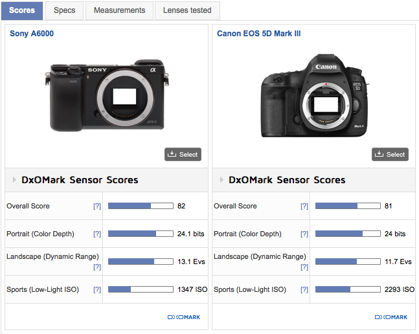The width and height of the screenshot is (419, 334).
Task: Click the '13.1 Evs' value
Action: [191, 262]
